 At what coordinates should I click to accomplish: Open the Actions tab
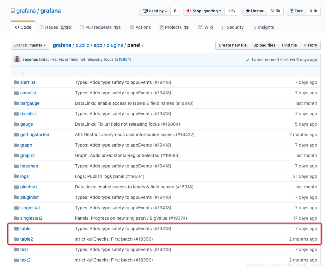[140, 27]
